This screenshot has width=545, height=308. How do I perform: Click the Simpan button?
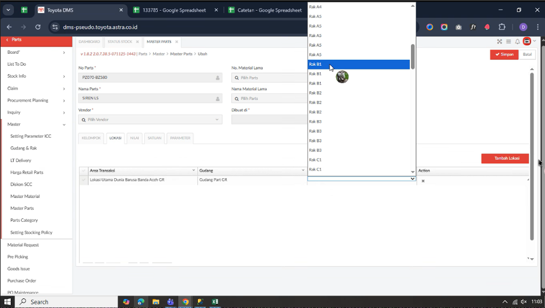pyautogui.click(x=504, y=54)
